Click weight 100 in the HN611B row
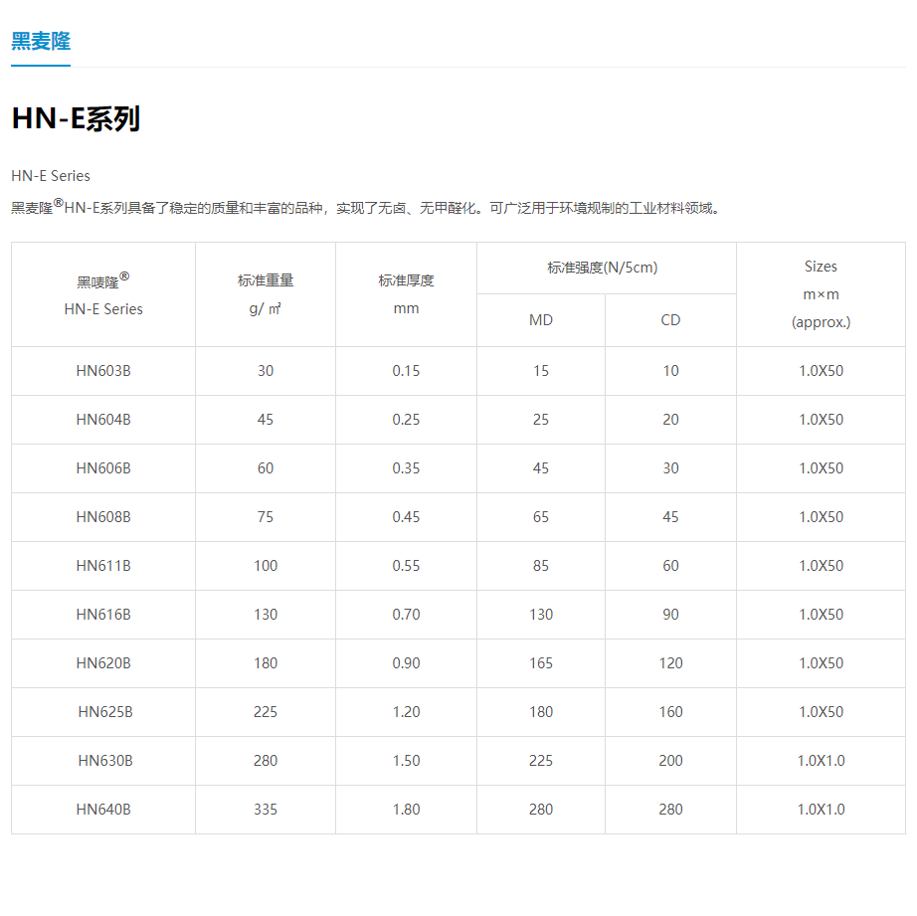Viewport: 917px width, 916px height. pyautogui.click(x=266, y=566)
